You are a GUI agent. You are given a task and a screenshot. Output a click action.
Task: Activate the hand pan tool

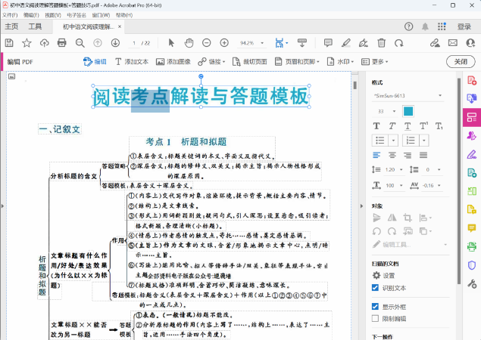[189, 43]
